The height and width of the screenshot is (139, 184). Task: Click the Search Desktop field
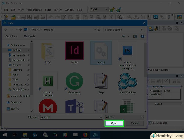coord(124,30)
